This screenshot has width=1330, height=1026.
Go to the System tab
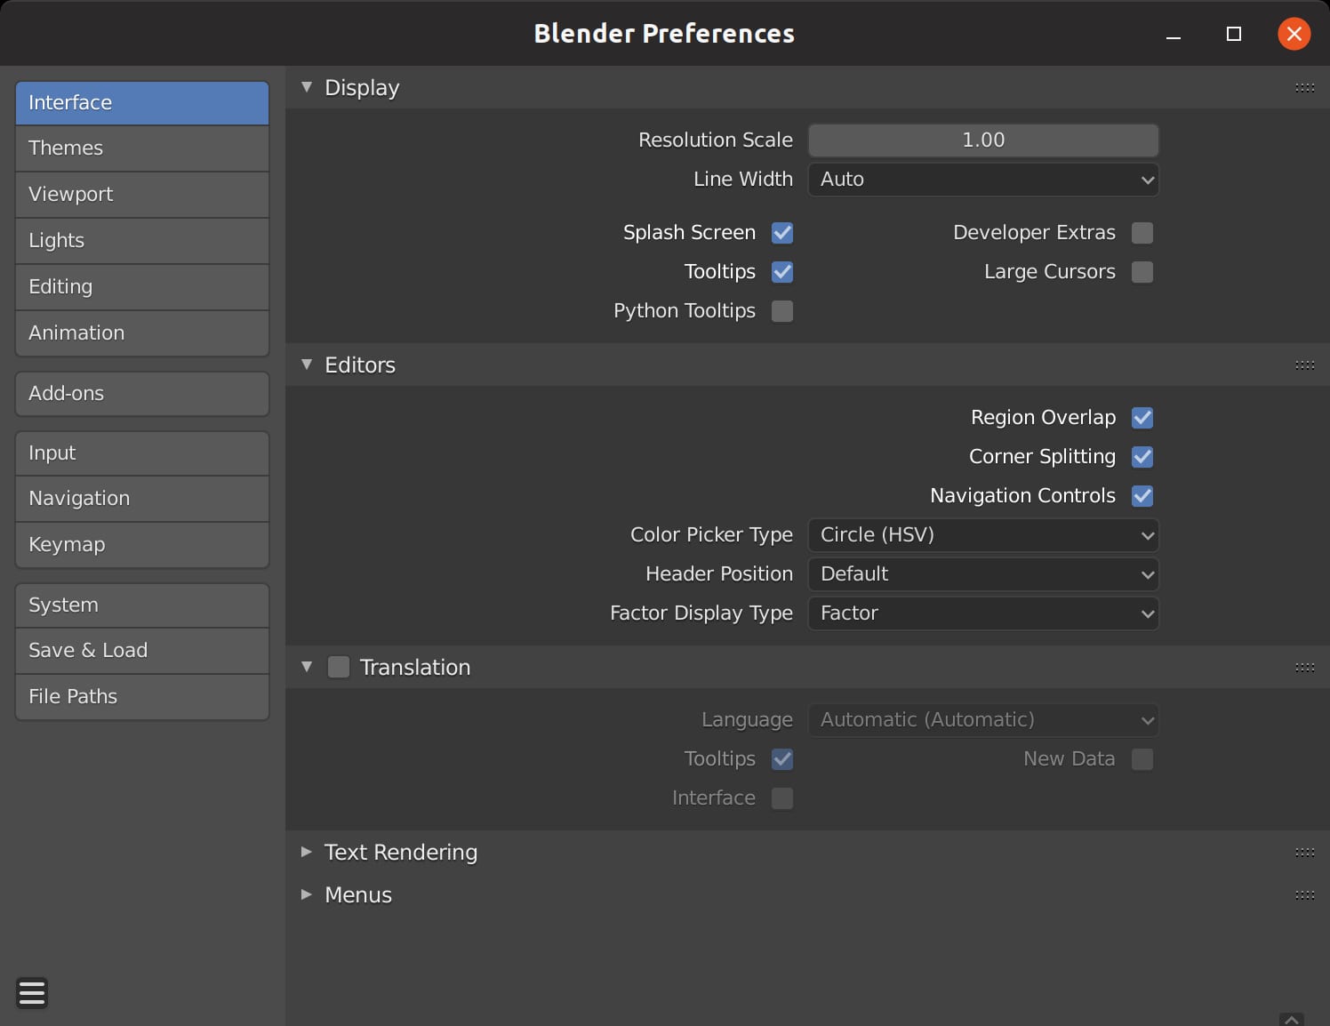[142, 605]
